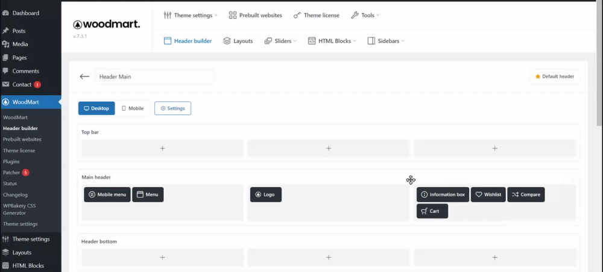Select the Menu element in Main header

[x=148, y=194]
